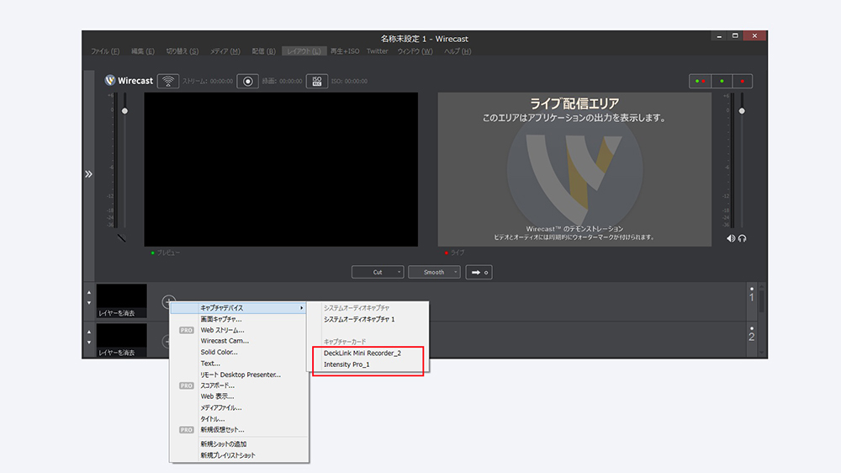Click the PRO badge beside 新規仮想セット
The height and width of the screenshot is (473, 841).
186,429
